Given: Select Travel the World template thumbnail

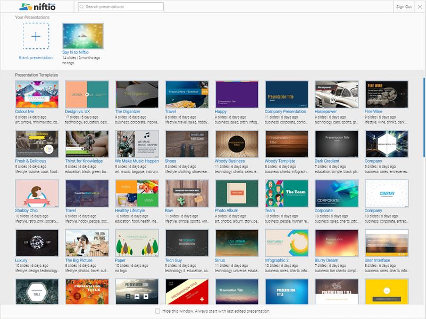Looking at the screenshot, I should click(87, 194).
